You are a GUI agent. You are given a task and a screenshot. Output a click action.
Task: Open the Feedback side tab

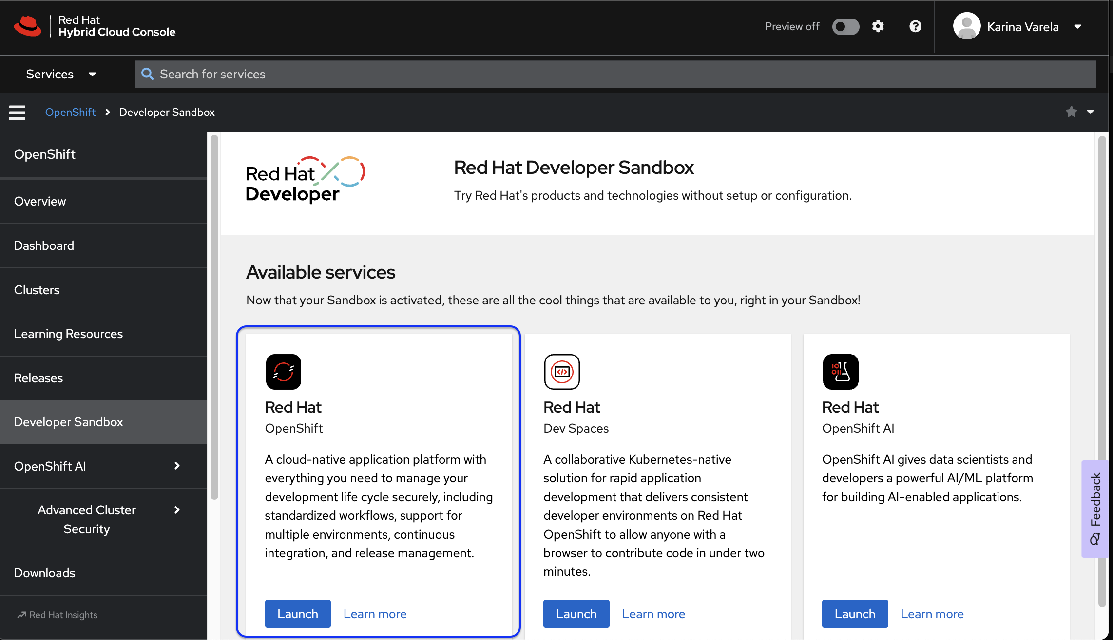click(1095, 508)
